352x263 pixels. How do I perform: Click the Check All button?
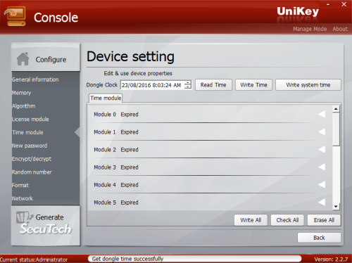click(x=287, y=220)
